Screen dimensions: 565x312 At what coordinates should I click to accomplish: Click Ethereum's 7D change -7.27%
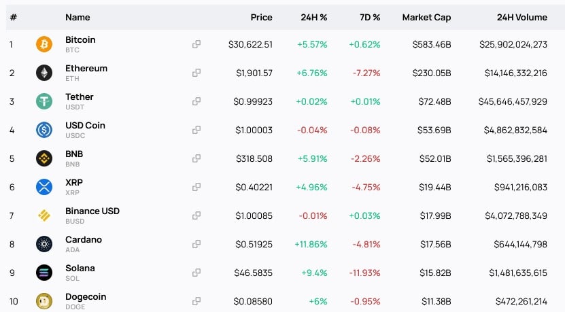(366, 73)
